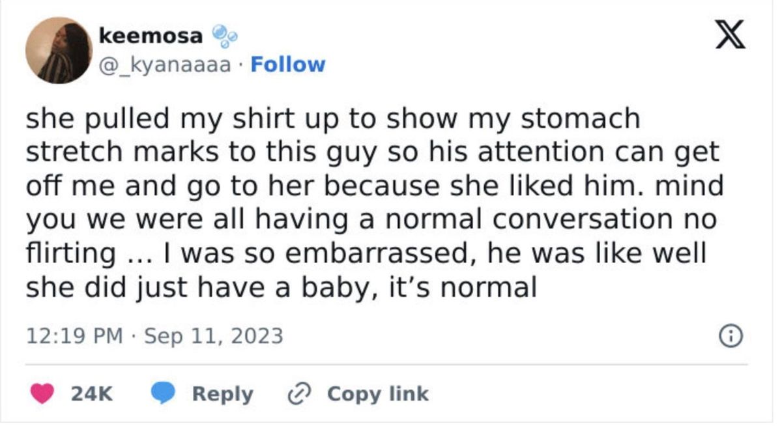Click the words "stretch marks" in the tweet
Screen dimensions: 782x426
pos(126,153)
